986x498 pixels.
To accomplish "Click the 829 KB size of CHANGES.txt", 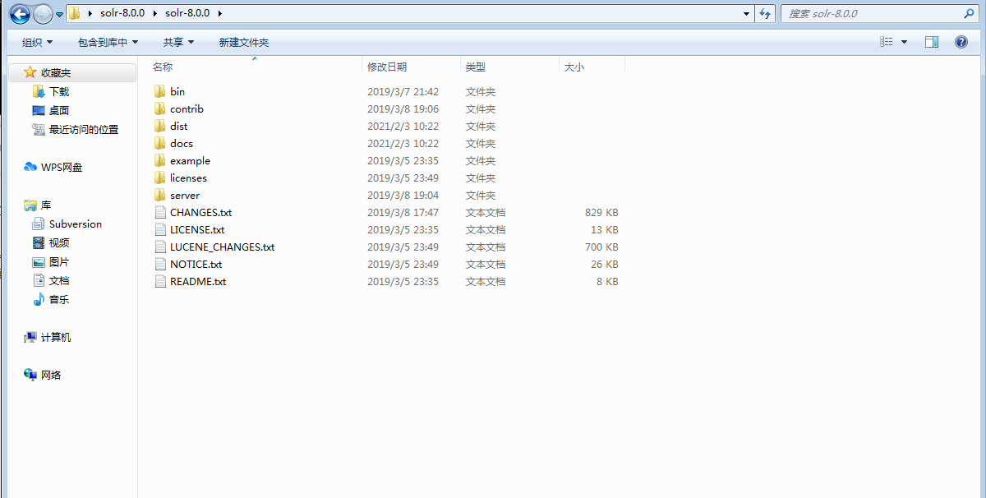I will (x=601, y=213).
